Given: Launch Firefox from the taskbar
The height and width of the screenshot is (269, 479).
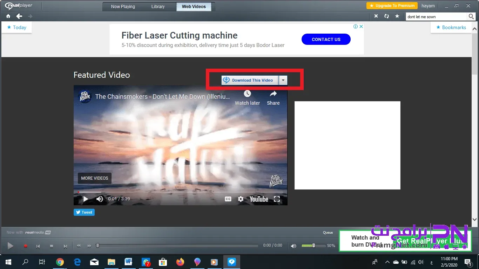Looking at the screenshot, I should 180,262.
